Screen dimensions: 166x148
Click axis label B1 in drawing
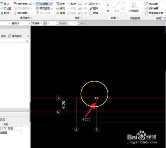(x=58, y=98)
